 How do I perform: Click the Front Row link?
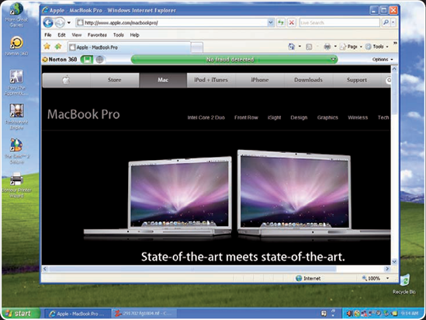point(246,117)
